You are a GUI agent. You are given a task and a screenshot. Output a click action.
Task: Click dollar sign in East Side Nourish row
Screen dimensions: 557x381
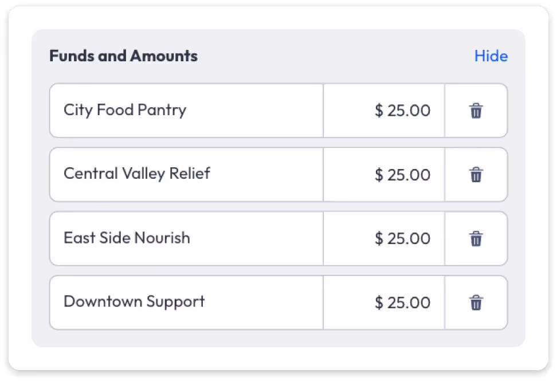[379, 238]
